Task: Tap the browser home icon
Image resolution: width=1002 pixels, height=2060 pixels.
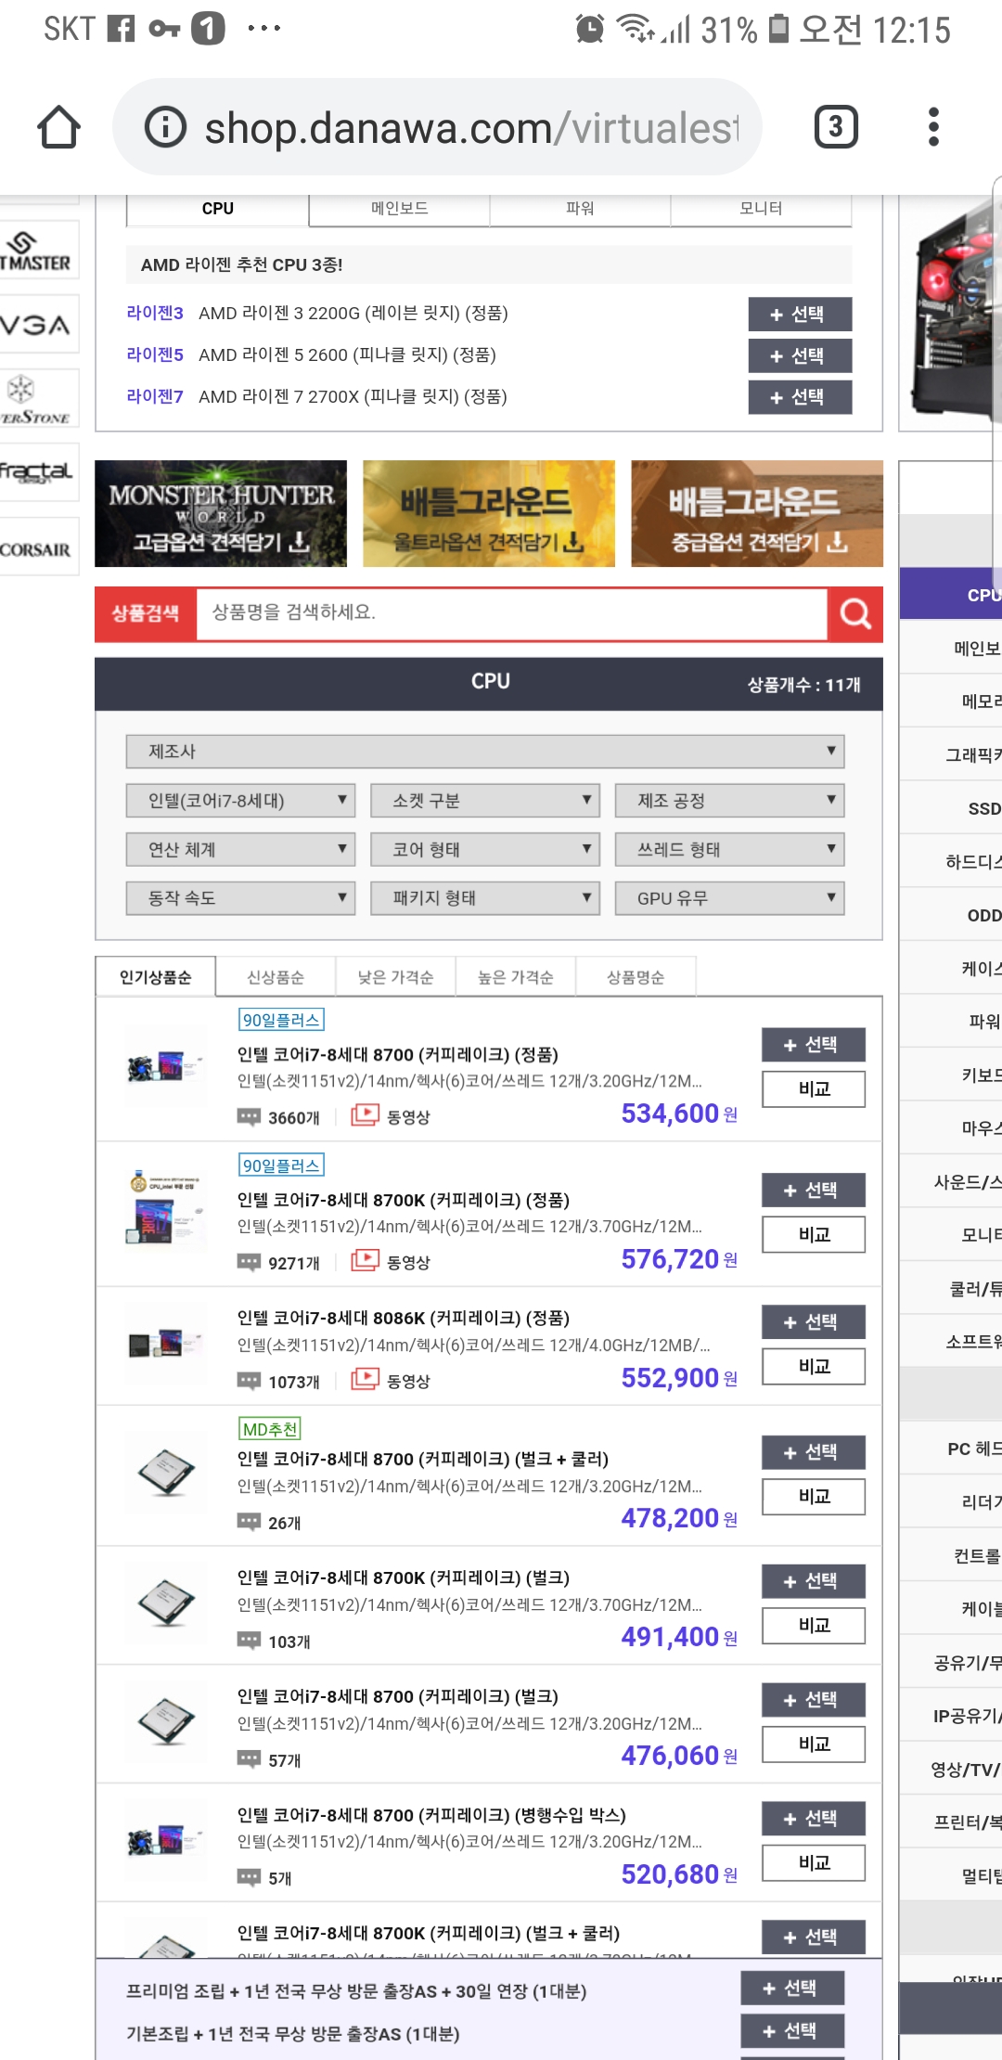Action: 58,127
